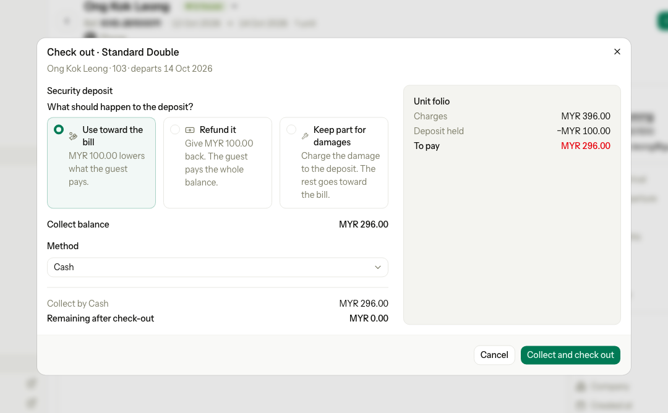The width and height of the screenshot is (668, 413).
Task: Click the wrench icon beside 'Keep part for damages'
Action: coord(305,136)
